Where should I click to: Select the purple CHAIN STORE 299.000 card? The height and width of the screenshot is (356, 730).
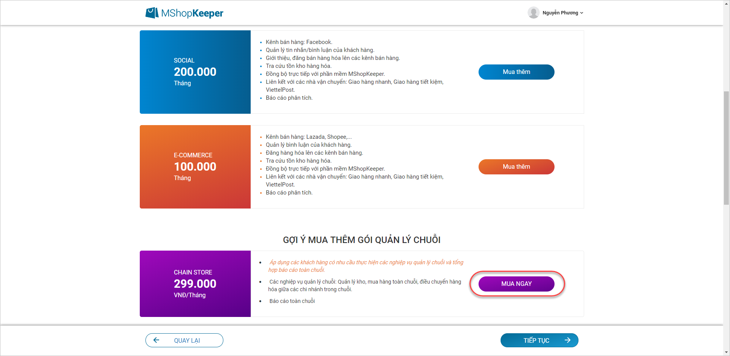click(195, 284)
